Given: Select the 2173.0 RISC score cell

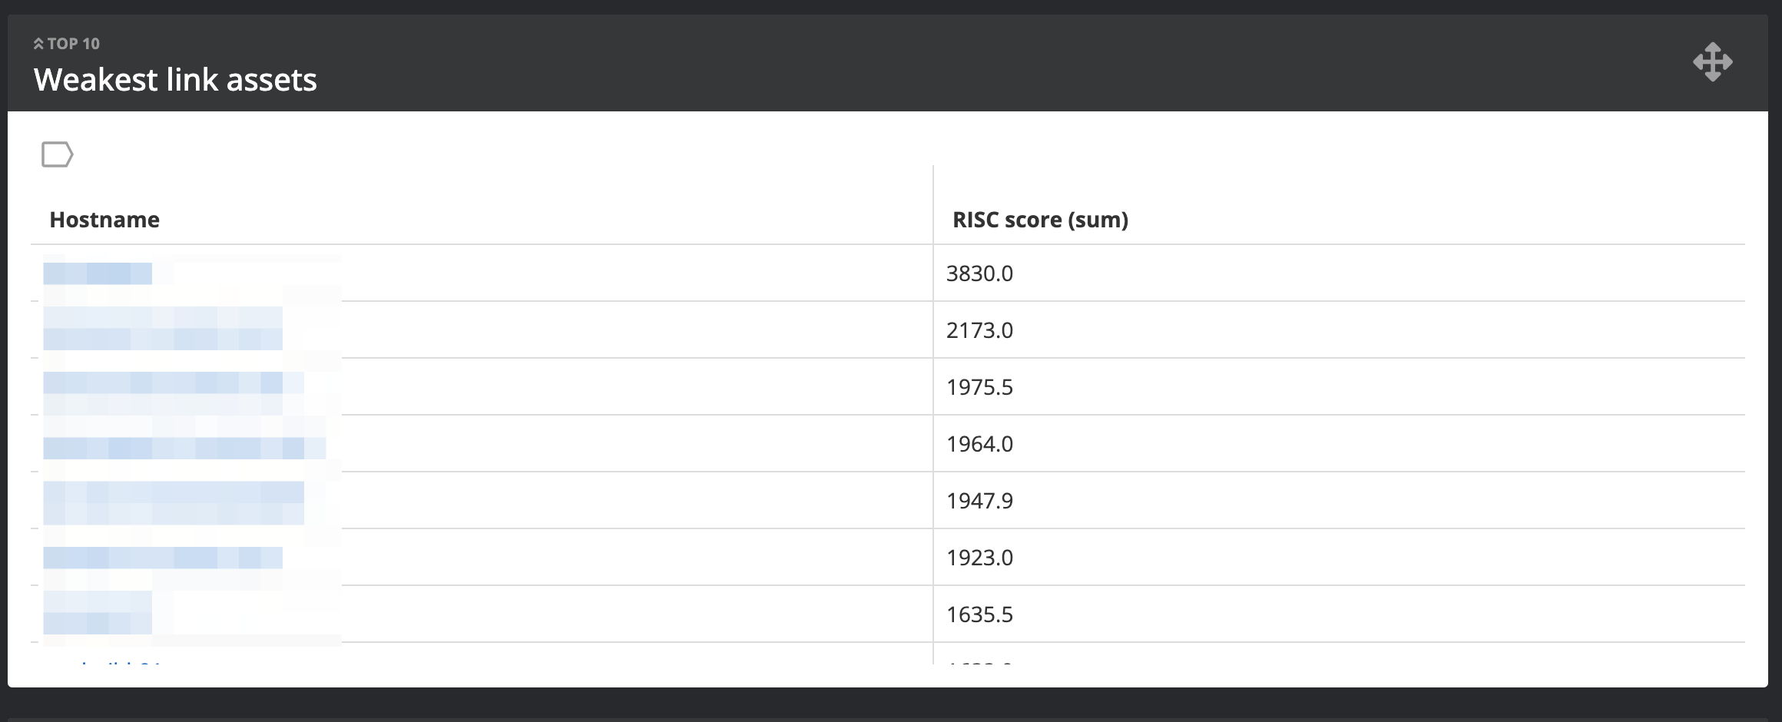Looking at the screenshot, I should pyautogui.click(x=979, y=330).
